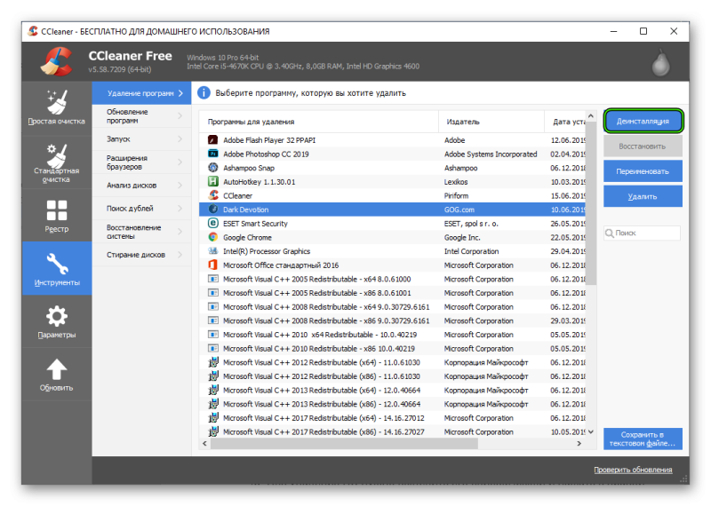Select Microsoft Visual C++ 2017 (x64) row

392,417
